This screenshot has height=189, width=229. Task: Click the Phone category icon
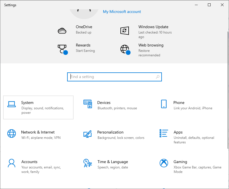point(164,104)
